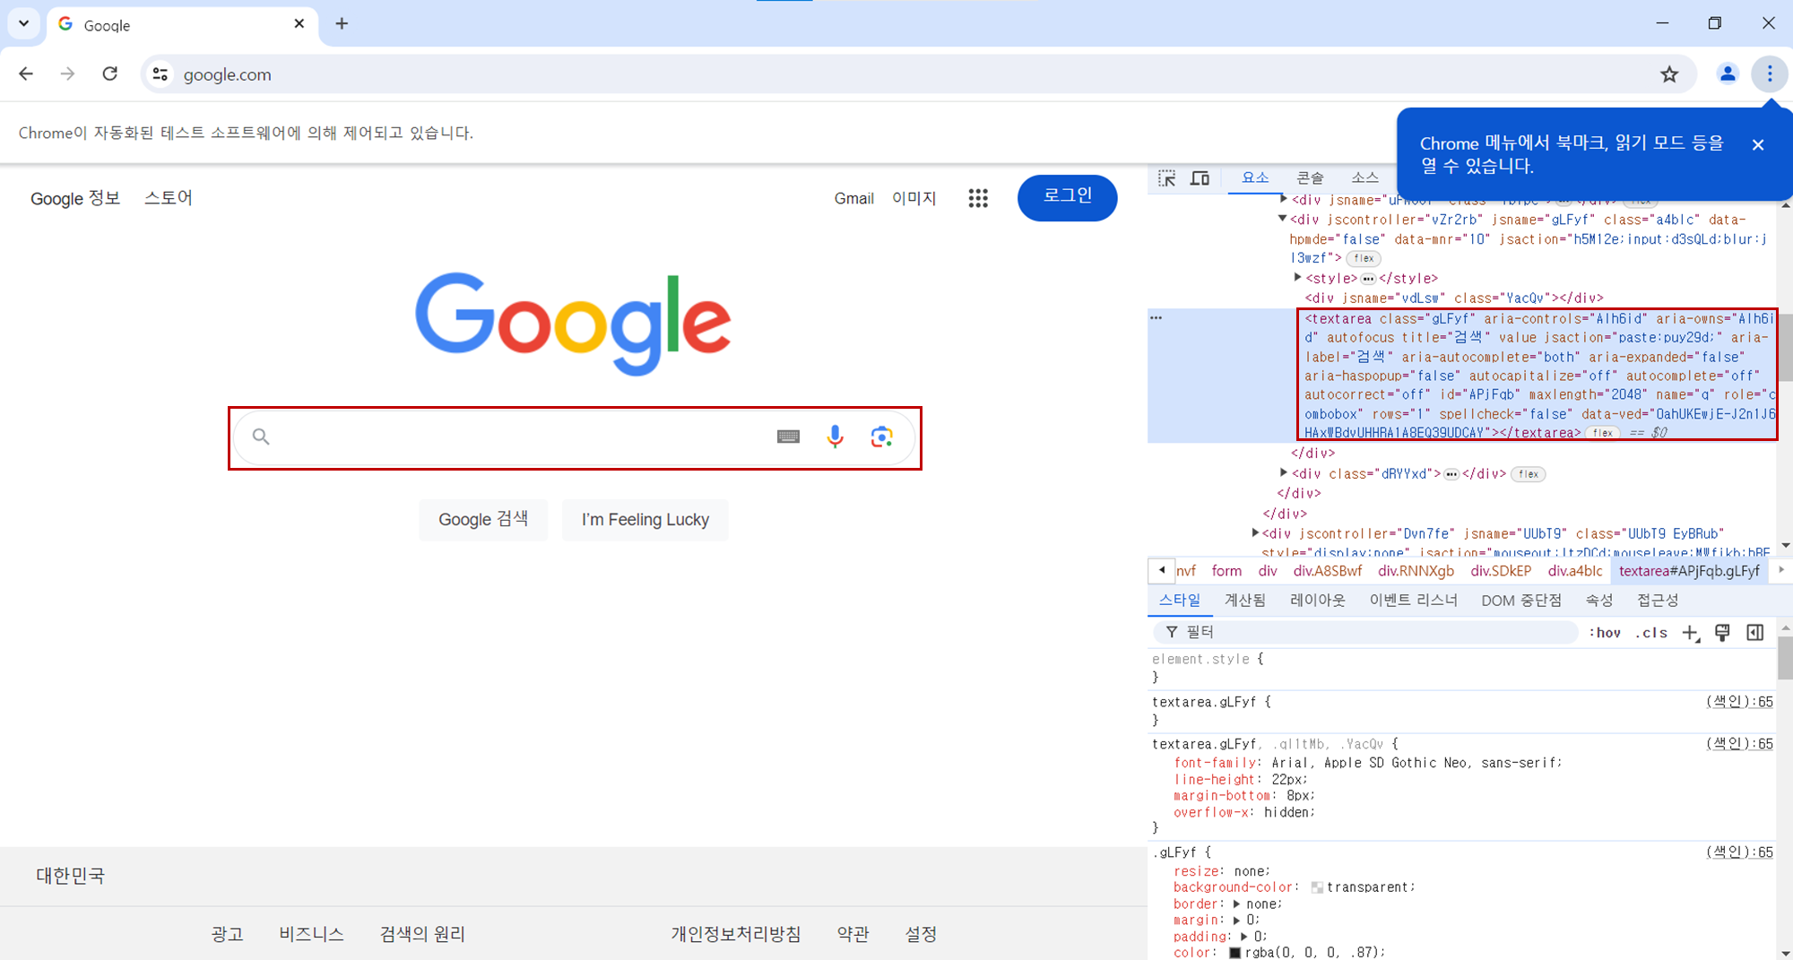Select the div.a4bIc breadcrumb
The height and width of the screenshot is (960, 1793).
tap(1574, 571)
